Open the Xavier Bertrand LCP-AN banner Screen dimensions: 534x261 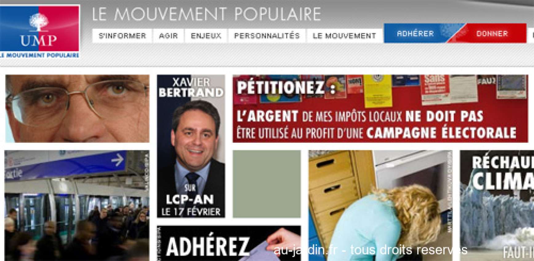coord(191,146)
